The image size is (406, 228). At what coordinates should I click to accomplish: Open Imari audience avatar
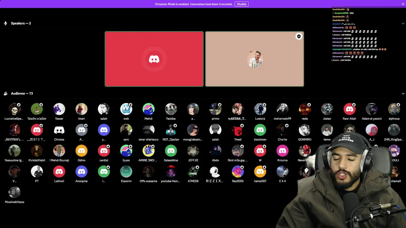click(82, 109)
